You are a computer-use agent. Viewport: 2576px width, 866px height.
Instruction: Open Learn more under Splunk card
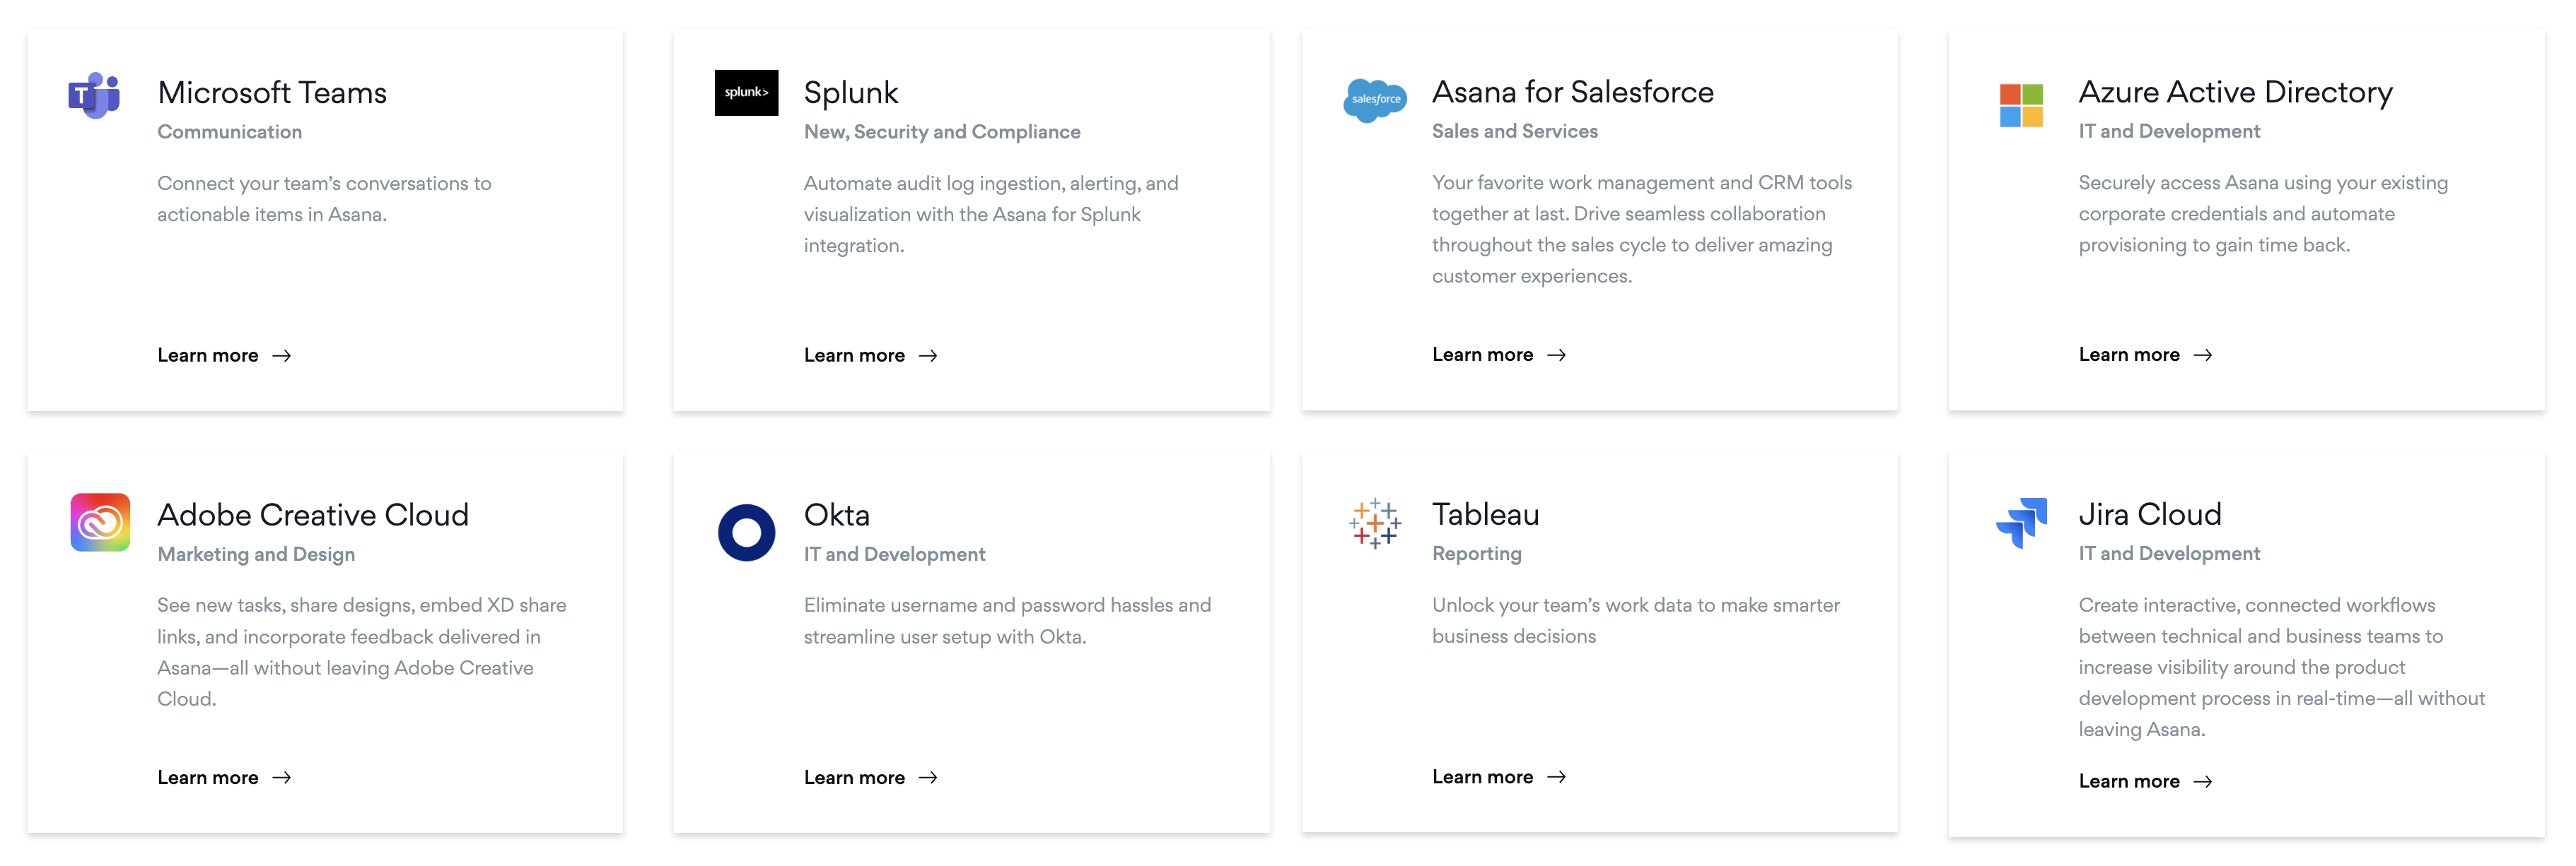point(871,355)
